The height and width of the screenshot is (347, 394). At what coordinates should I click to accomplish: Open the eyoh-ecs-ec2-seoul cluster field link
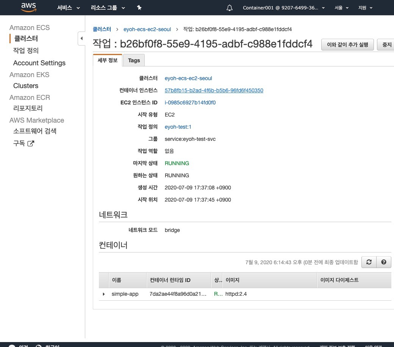[188, 78]
